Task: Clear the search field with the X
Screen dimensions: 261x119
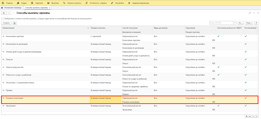Action: (x=235, y=23)
